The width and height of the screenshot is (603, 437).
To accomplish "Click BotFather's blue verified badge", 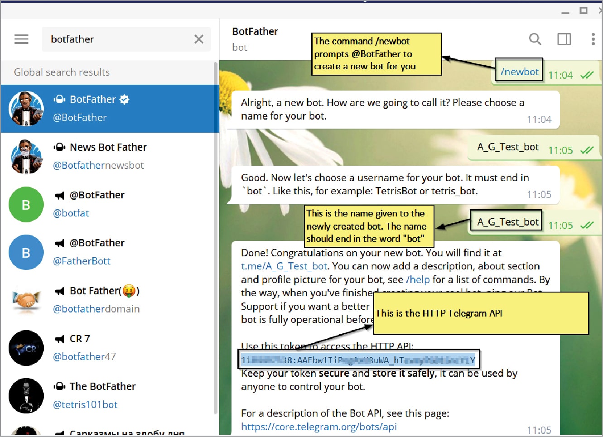I will pyautogui.click(x=125, y=99).
